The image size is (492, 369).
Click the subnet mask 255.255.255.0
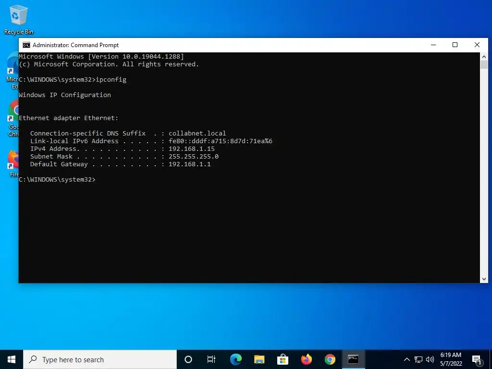(x=193, y=156)
